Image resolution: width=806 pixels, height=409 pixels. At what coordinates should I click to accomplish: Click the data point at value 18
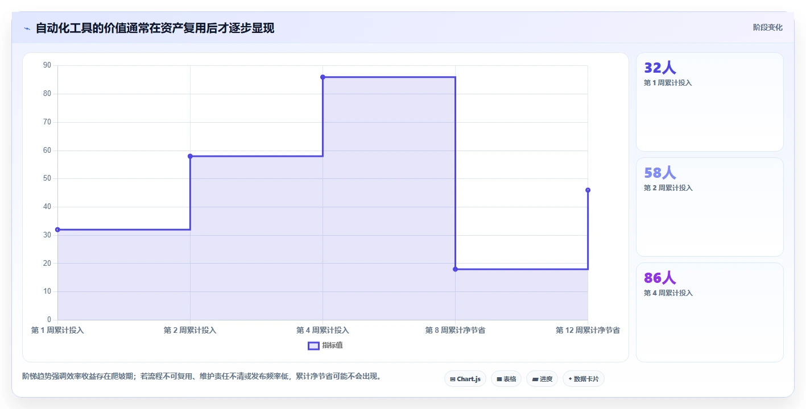[455, 269]
